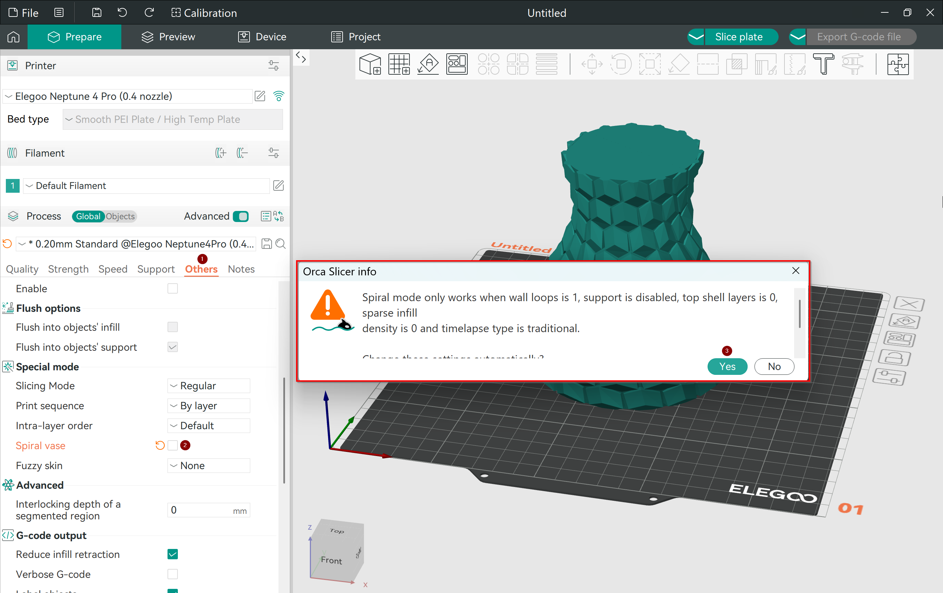Open the Strength settings tab

[x=69, y=269]
